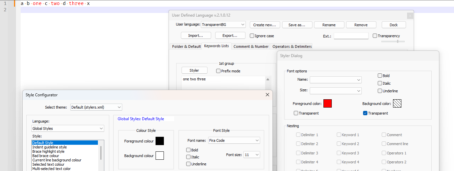
Task: Enable Keyword 1 nesting checkbox
Action: click(339, 135)
